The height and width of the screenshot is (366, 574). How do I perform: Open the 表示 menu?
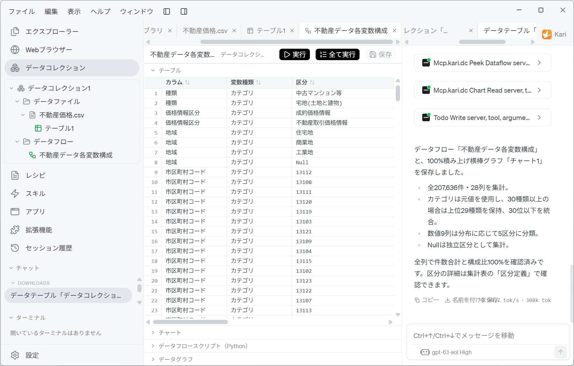click(74, 11)
